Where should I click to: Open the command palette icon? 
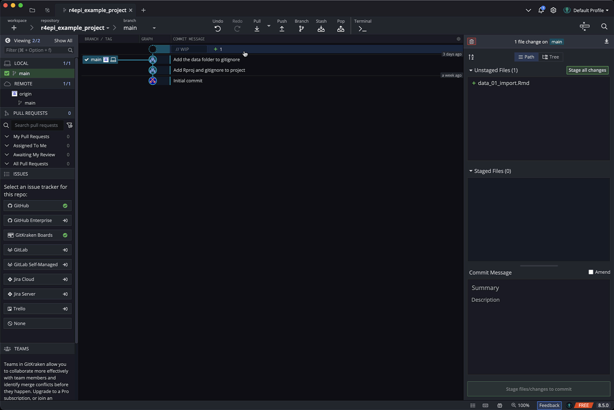[585, 26]
